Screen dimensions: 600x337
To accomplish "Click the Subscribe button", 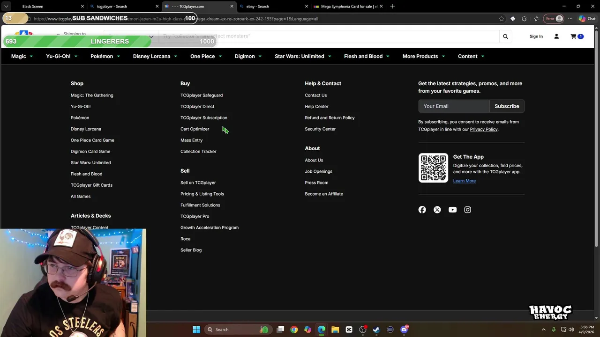I will click(x=507, y=106).
